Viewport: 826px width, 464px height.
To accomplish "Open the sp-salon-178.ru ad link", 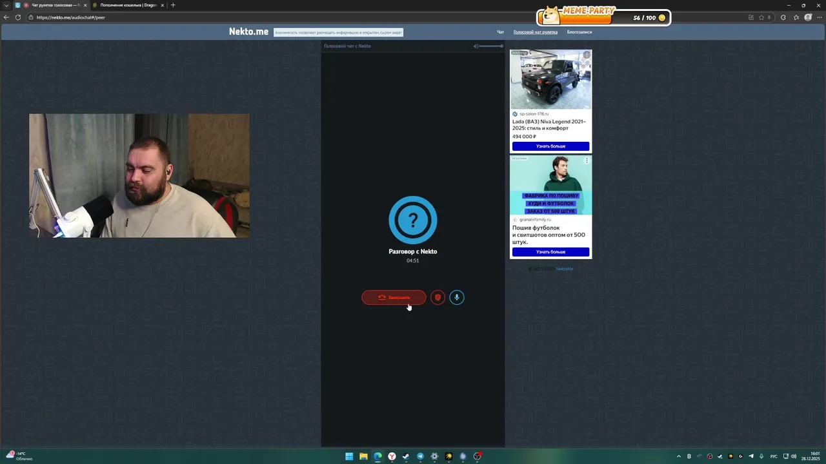I will click(534, 114).
